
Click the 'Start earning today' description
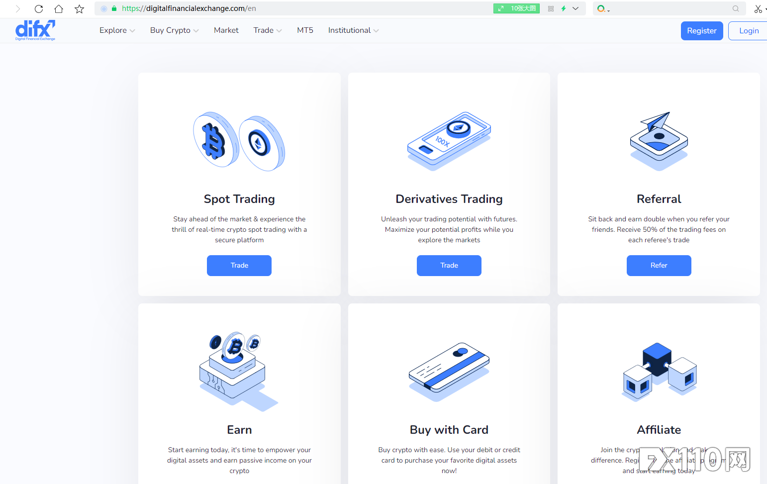pos(239,460)
